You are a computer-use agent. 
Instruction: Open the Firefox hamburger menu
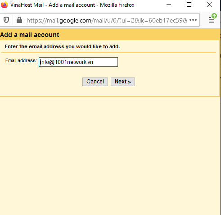[212, 20]
